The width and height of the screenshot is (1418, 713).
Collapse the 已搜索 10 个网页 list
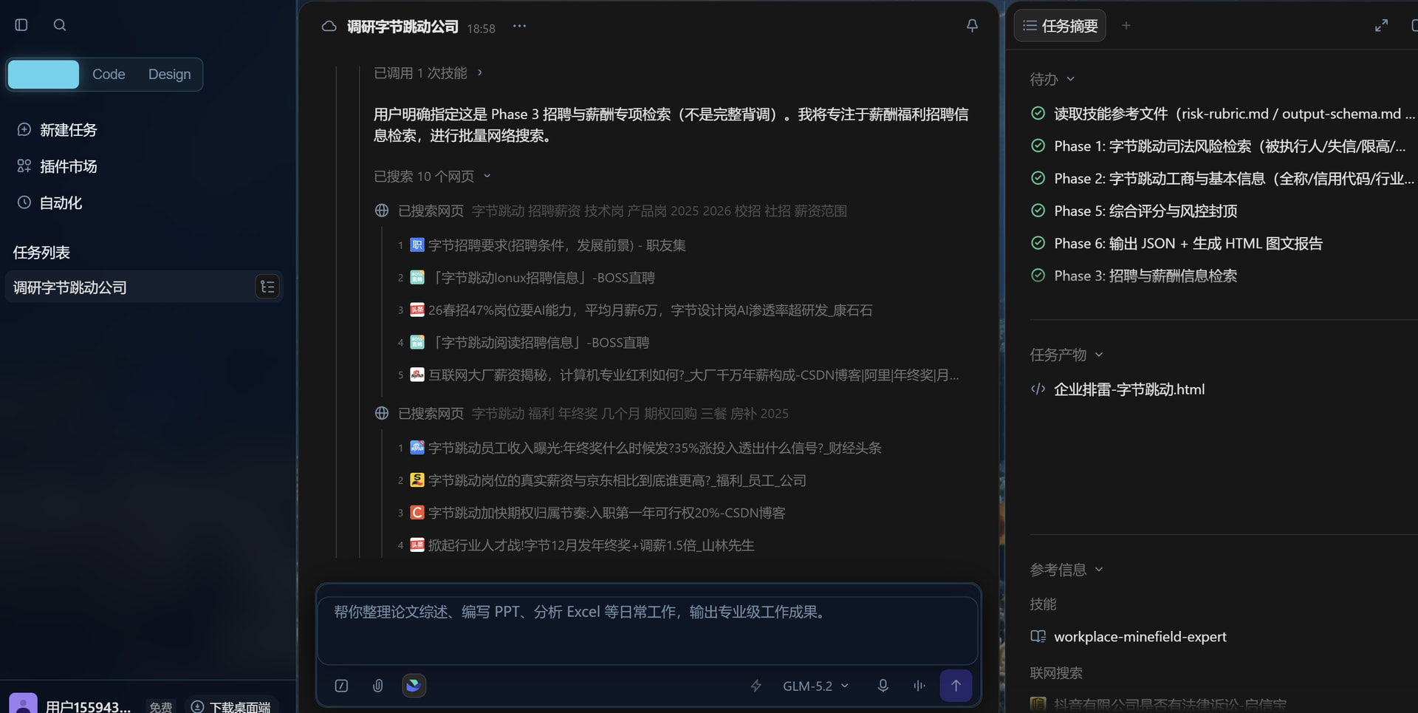[x=432, y=176]
